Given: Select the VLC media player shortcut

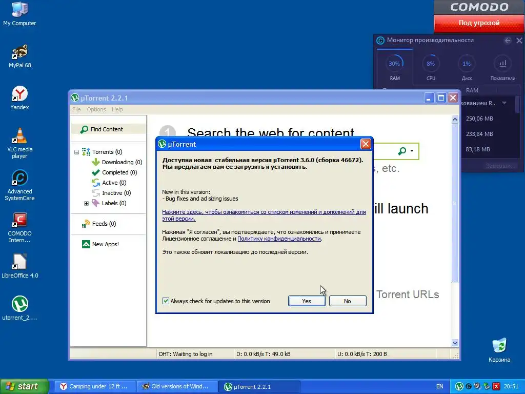Looking at the screenshot, I should pos(20,143).
